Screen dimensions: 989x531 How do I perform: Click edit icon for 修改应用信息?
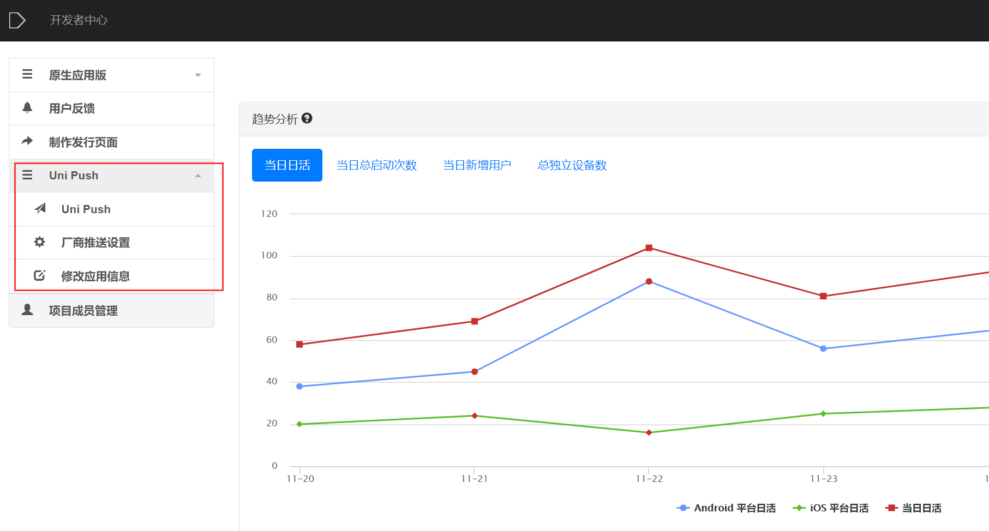(x=39, y=275)
